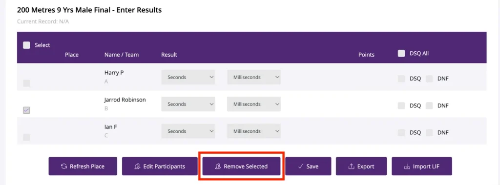
Task: Click the Remove Selected button
Action: [241, 166]
